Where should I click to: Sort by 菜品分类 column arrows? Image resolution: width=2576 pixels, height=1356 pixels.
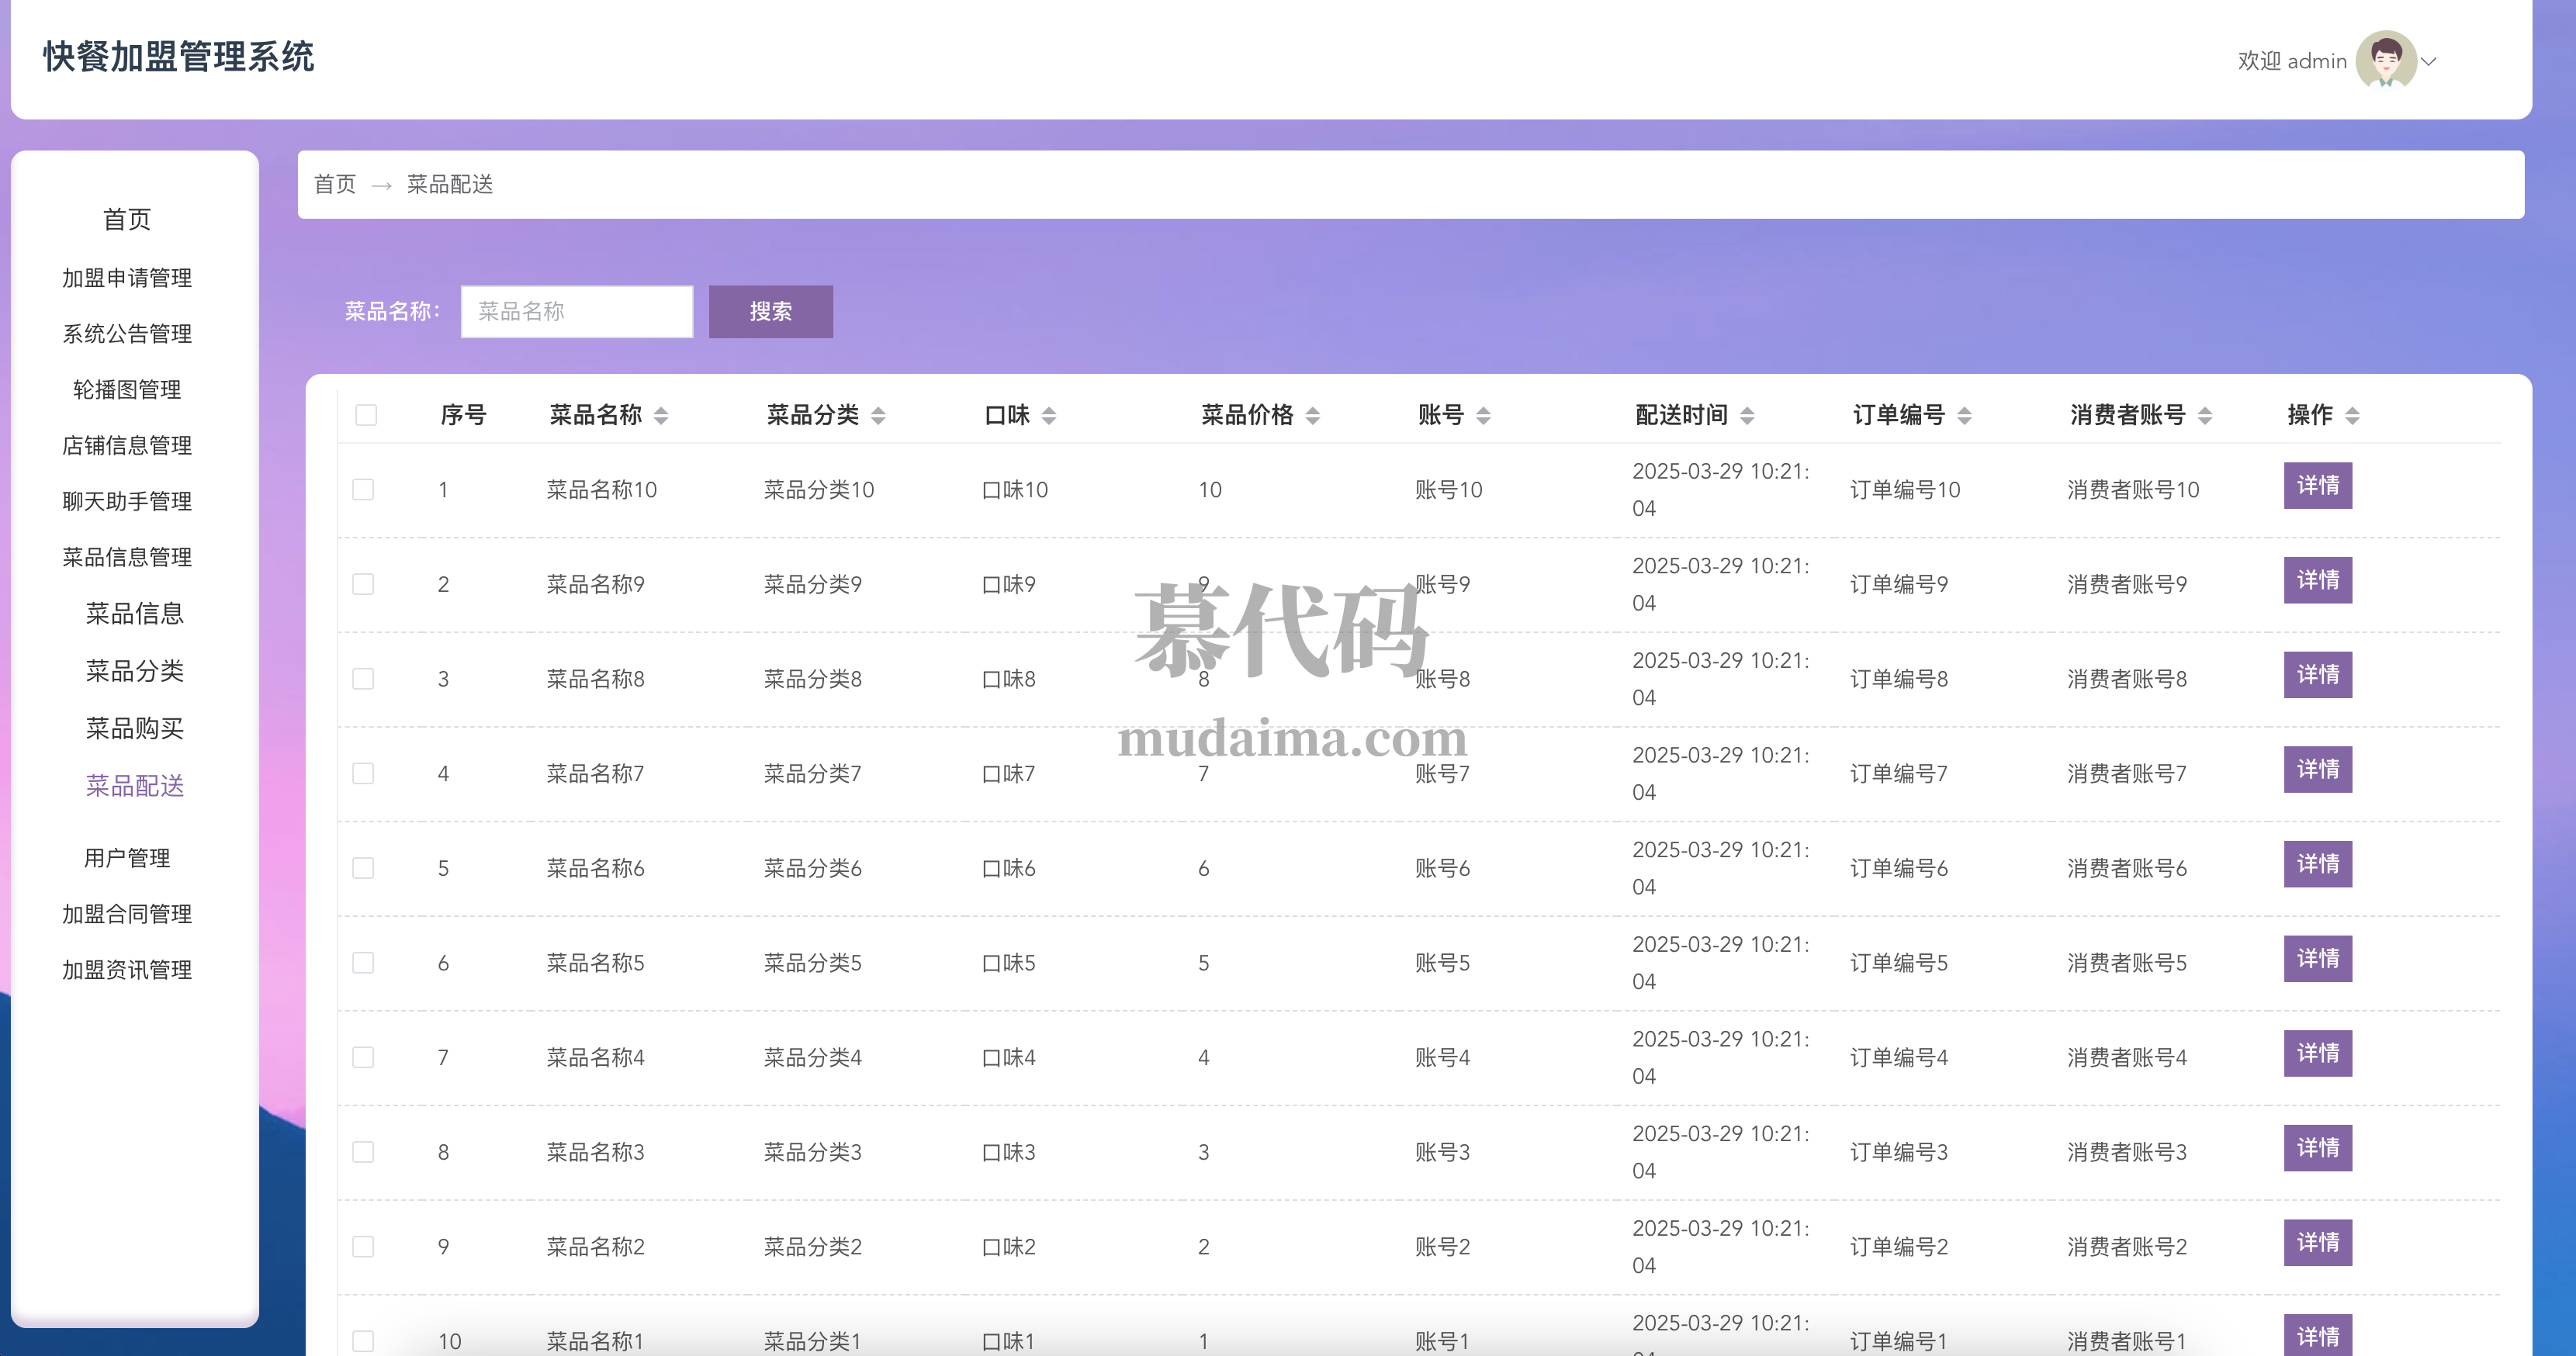pos(878,416)
